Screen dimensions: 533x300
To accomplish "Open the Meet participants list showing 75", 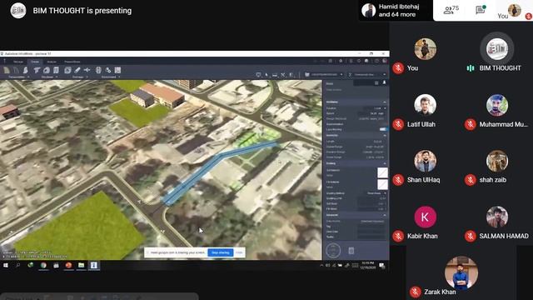I will click(451, 10).
